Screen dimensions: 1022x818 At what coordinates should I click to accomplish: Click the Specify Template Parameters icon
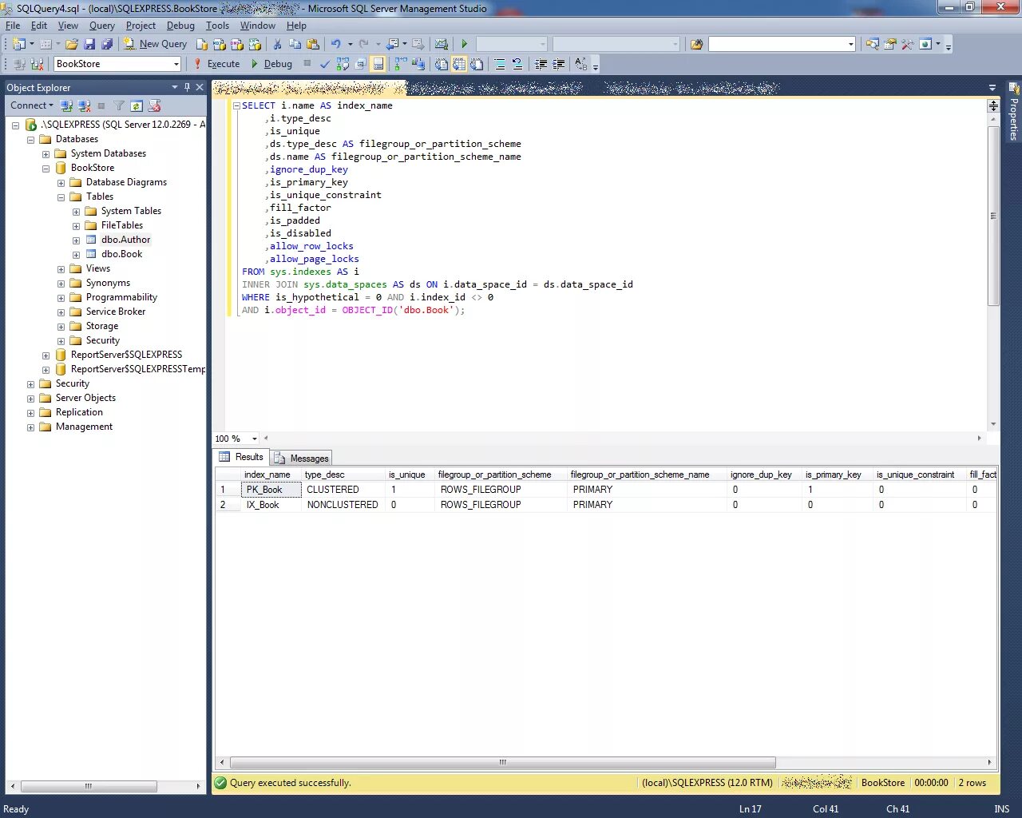pyautogui.click(x=581, y=64)
